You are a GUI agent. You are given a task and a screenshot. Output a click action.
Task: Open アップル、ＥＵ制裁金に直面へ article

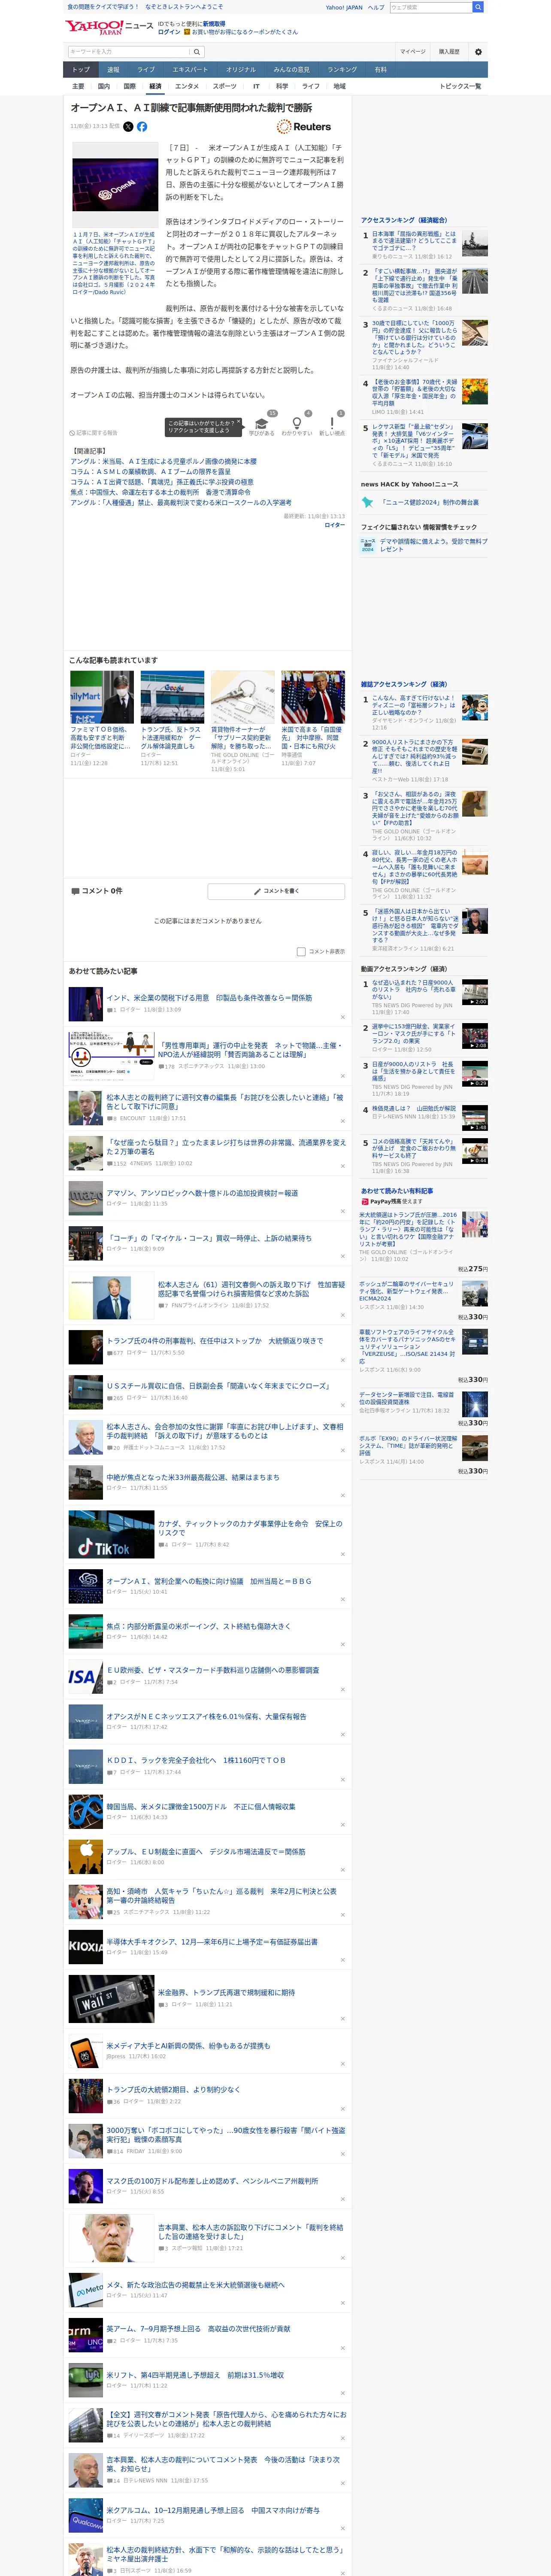click(x=206, y=1852)
